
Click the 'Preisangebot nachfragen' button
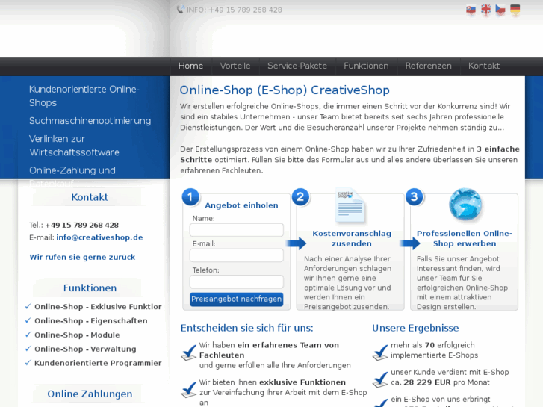(237, 299)
